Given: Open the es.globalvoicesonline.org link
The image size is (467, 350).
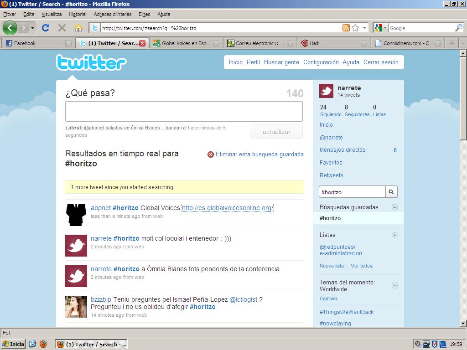Looking at the screenshot, I should 228,208.
